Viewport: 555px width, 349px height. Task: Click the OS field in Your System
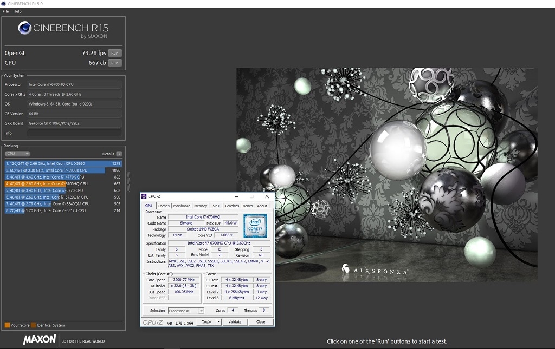click(75, 104)
